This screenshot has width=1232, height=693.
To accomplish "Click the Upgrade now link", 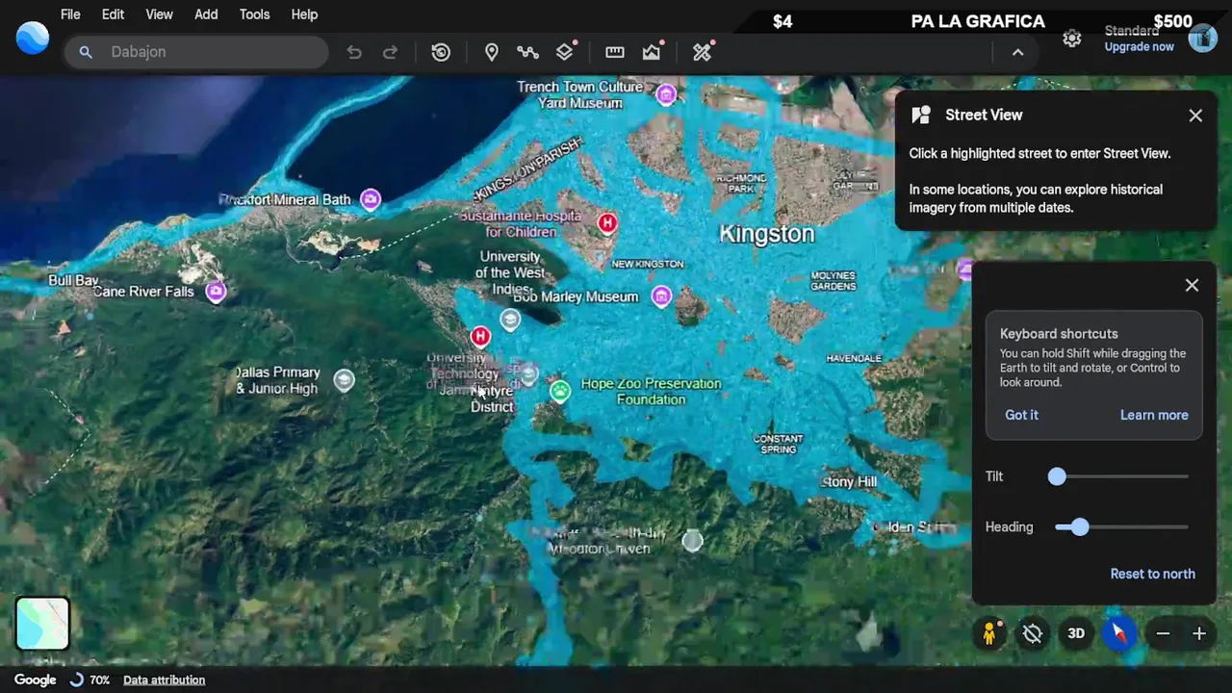I will point(1139,47).
